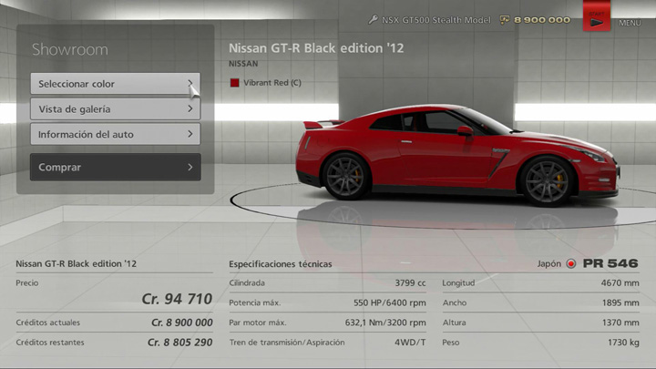Click the Nissan GT-R Black edition '12 title
This screenshot has height=369, width=656.
click(x=315, y=47)
